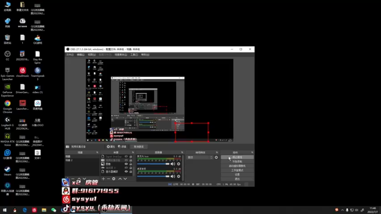Screen dimensions: 381x214
Task: Open NVIDIA RTX Voice desktop icon
Action: click(x=7, y=140)
